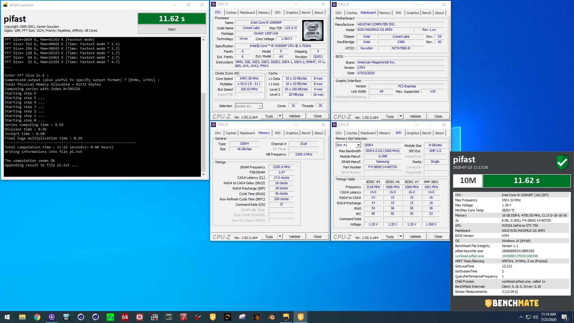
Task: Click Model field ROG MAXIMUS XII APEX
Action: click(384, 30)
